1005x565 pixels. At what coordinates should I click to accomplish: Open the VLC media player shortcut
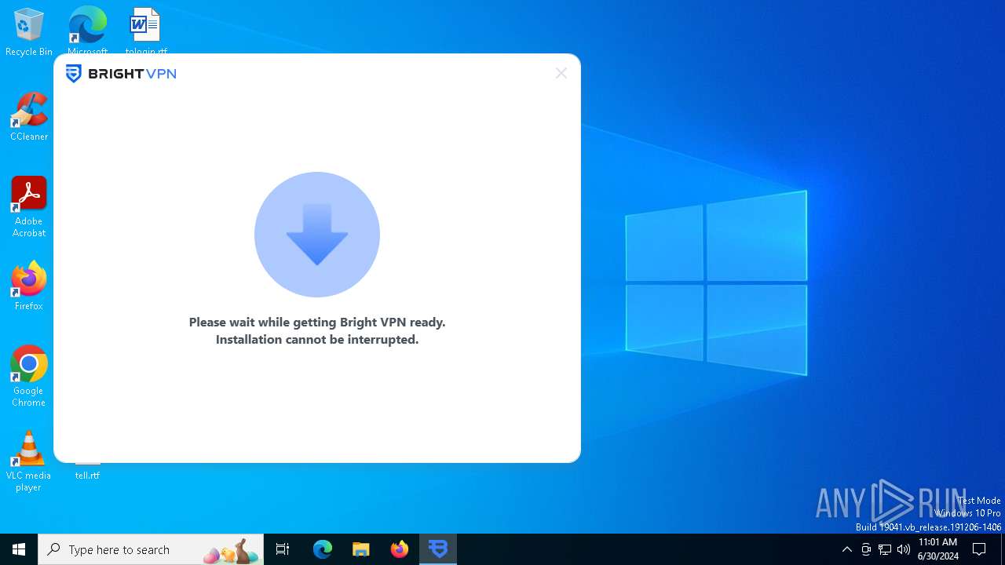(29, 461)
